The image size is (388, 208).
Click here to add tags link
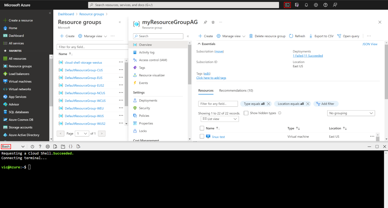tap(211, 78)
